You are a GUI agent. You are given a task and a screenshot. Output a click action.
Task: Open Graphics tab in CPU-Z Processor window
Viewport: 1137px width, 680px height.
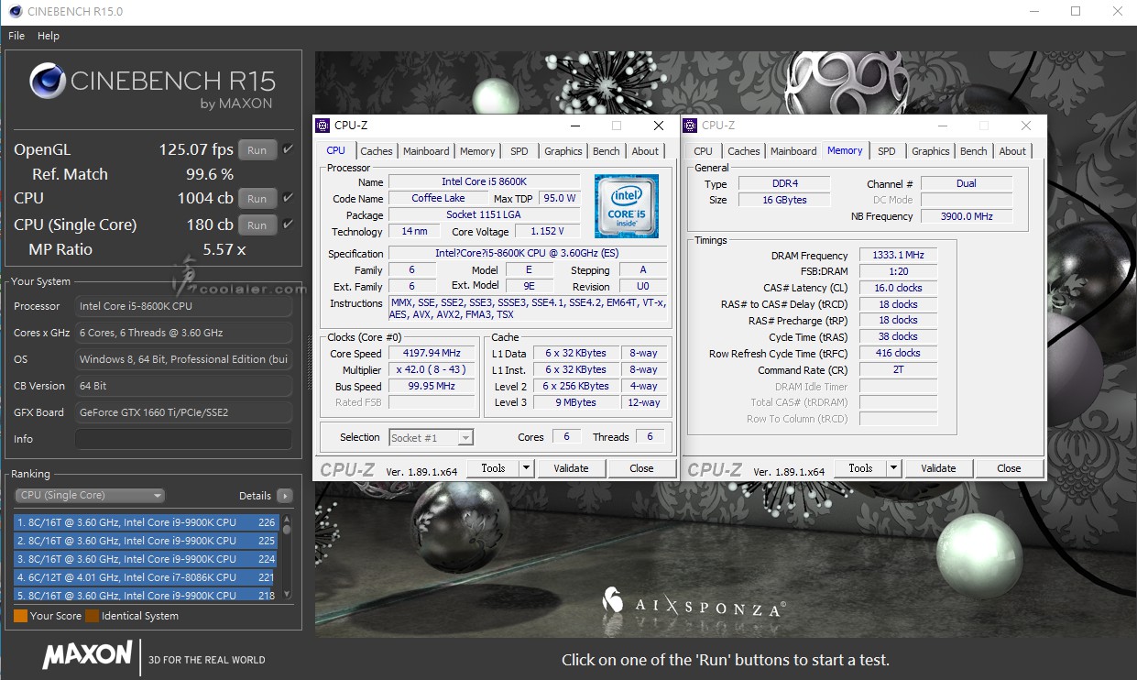(563, 151)
